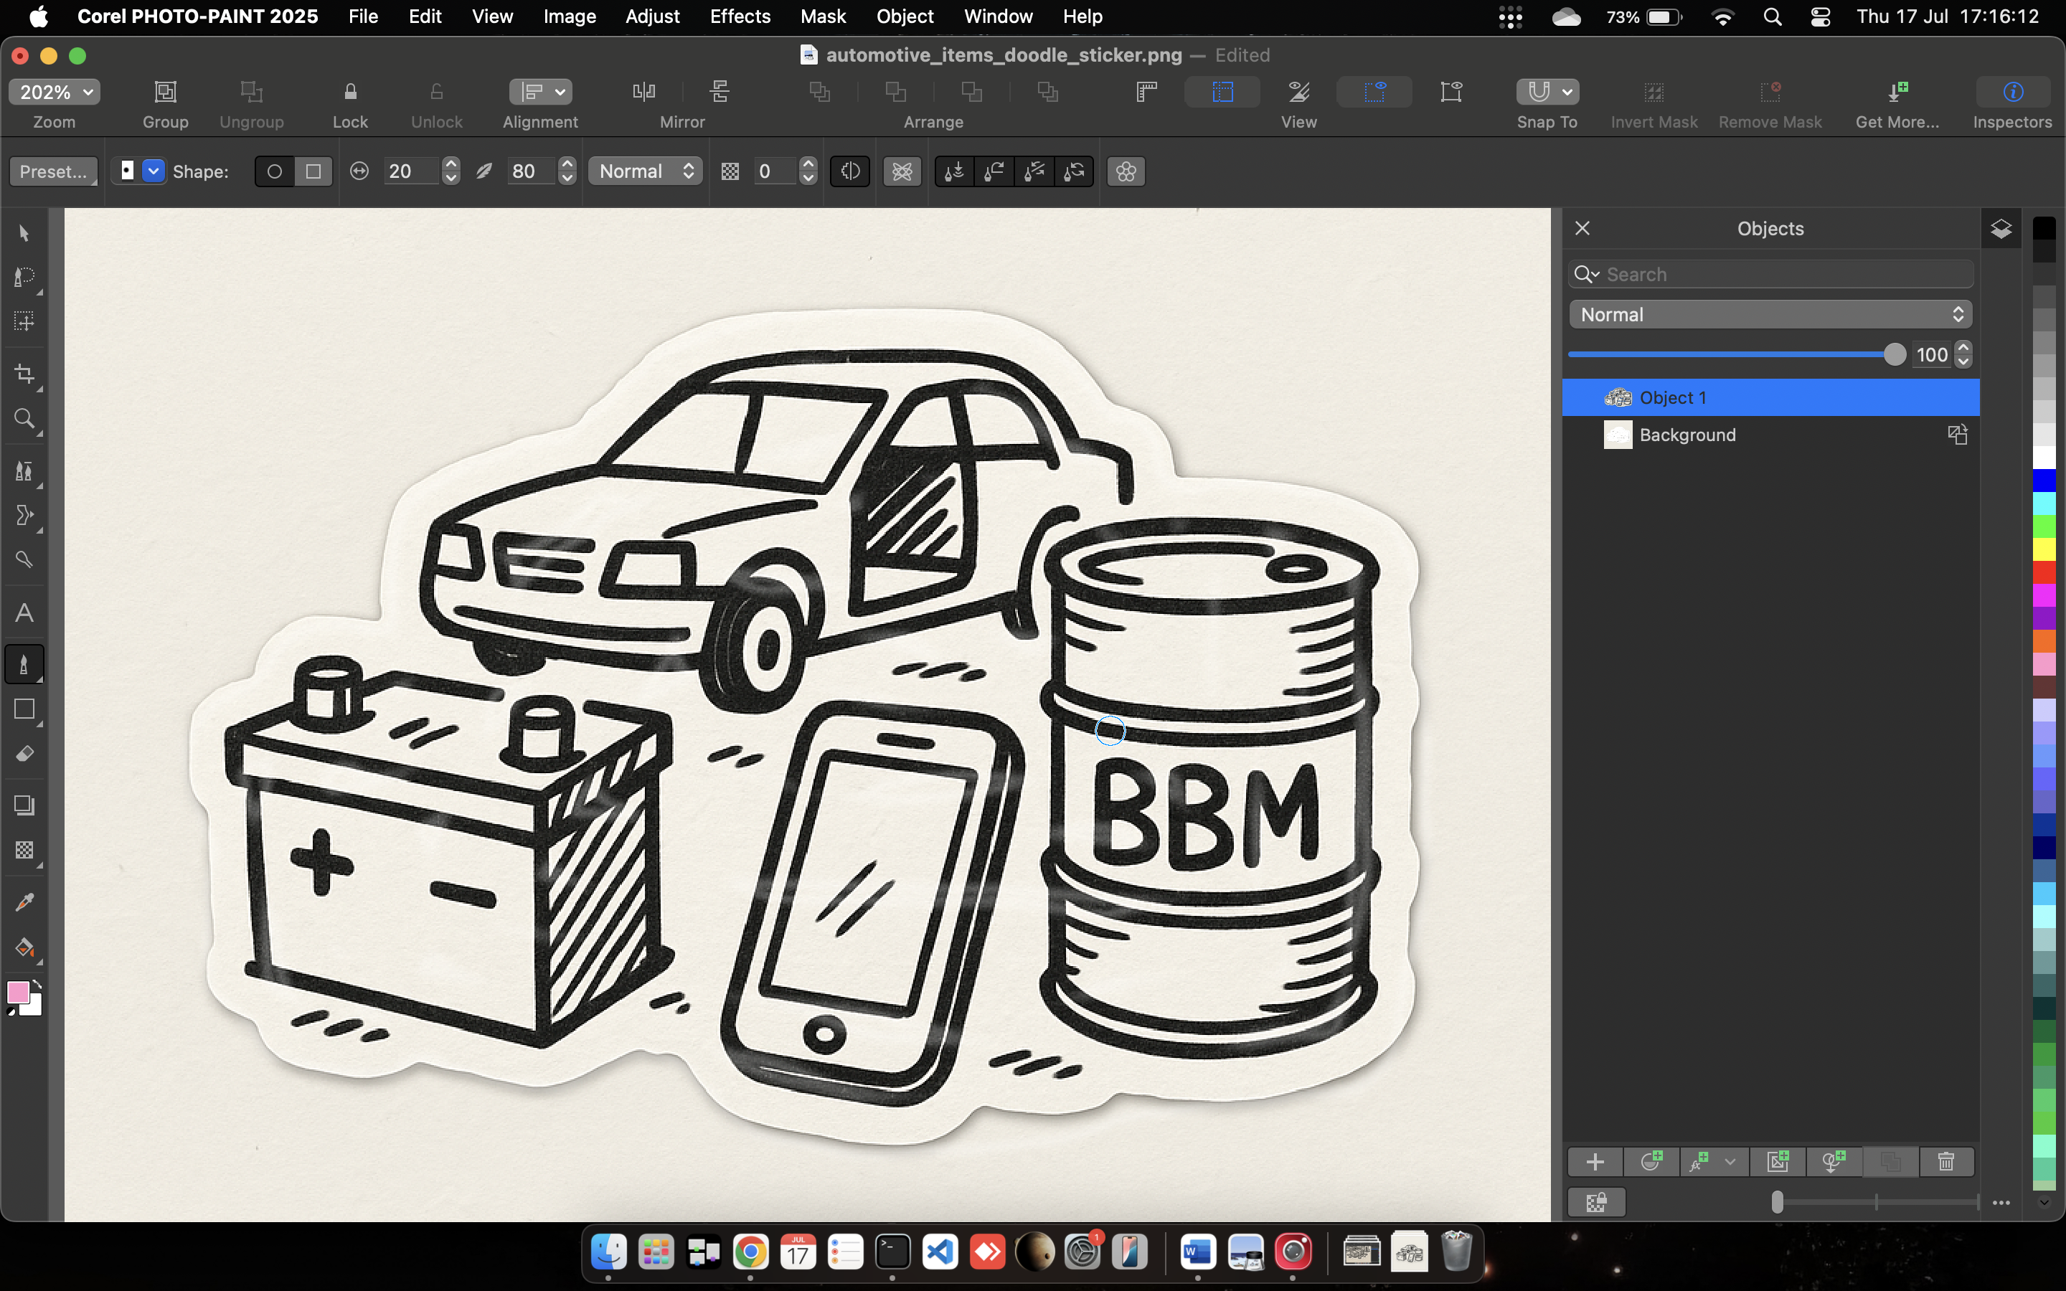Viewport: 2066px width, 1291px height.
Task: Click the Lock object icon
Action: (350, 91)
